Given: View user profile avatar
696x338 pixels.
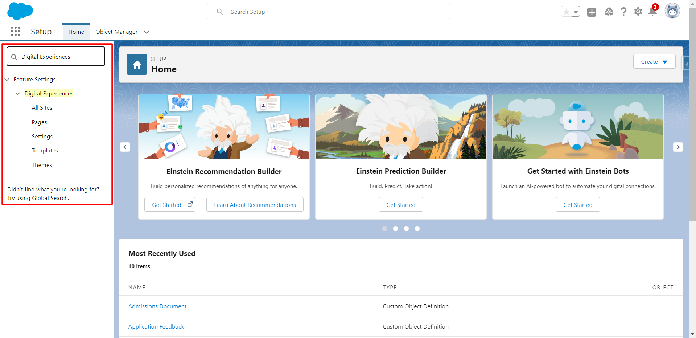Looking at the screenshot, I should click(x=672, y=11).
